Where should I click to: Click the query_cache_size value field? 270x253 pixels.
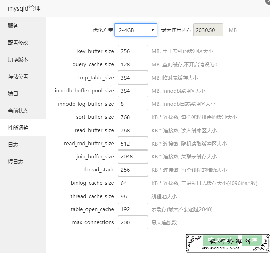133,64
